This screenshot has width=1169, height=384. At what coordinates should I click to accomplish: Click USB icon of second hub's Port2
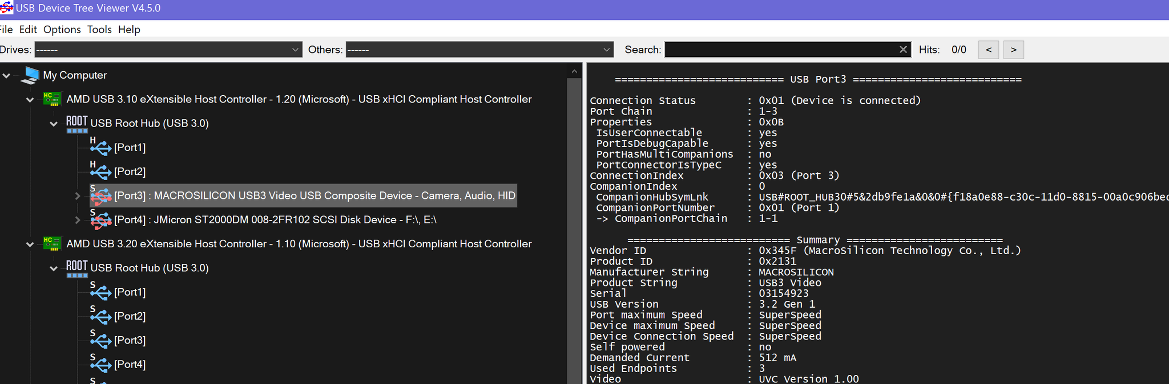(100, 316)
